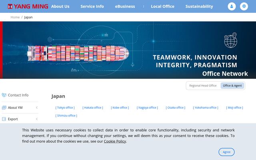
Task: Expand the Export chevron
Action: tap(37, 119)
